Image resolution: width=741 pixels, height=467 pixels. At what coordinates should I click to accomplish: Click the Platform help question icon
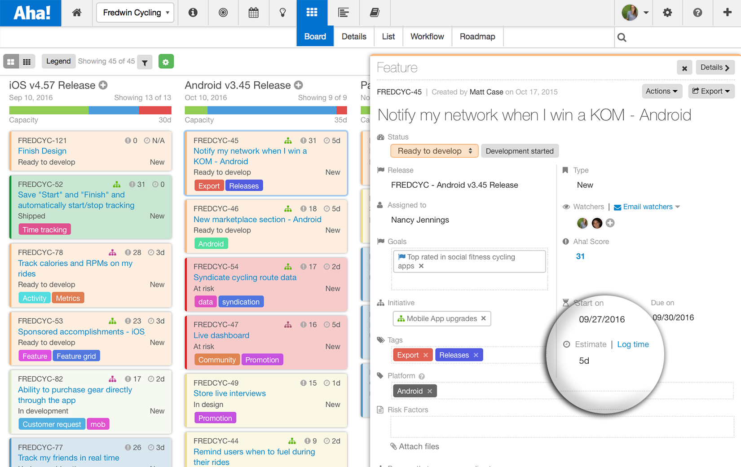click(x=422, y=376)
